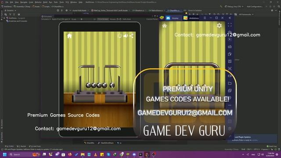Screen dimensions: 281x158
Task: Open Skype from the taskbar
Action: point(108,154)
